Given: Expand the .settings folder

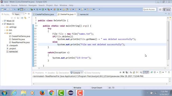Looking at the screenshot, I should pyautogui.click(x=5, y=27).
